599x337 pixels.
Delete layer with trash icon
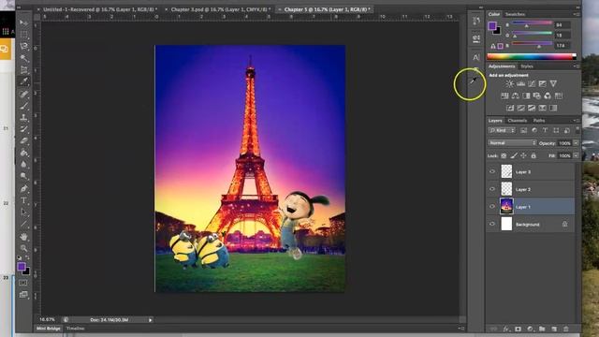coord(565,329)
